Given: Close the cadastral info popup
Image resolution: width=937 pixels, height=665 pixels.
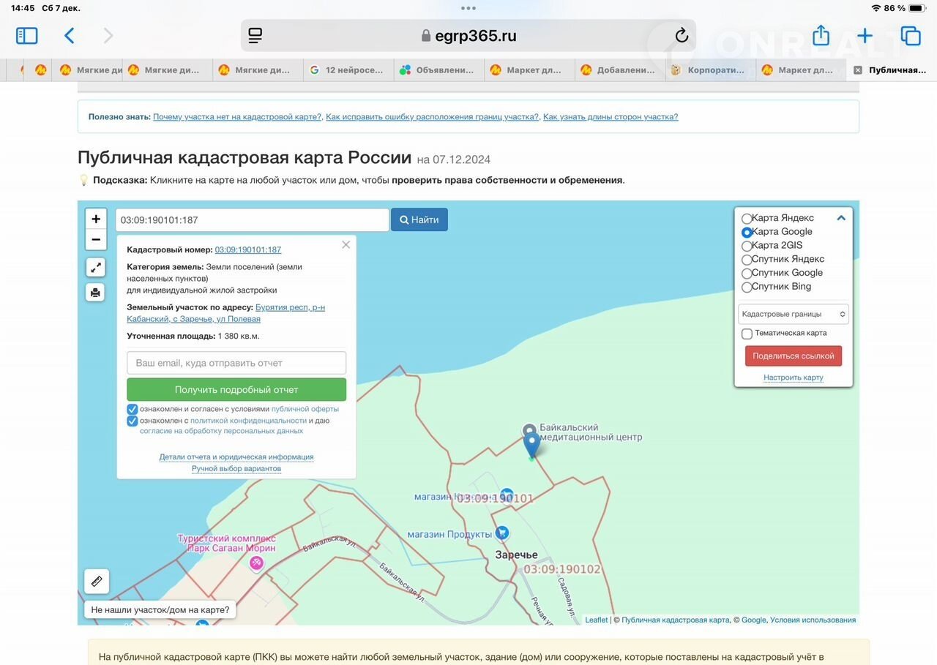Looking at the screenshot, I should click(x=346, y=244).
